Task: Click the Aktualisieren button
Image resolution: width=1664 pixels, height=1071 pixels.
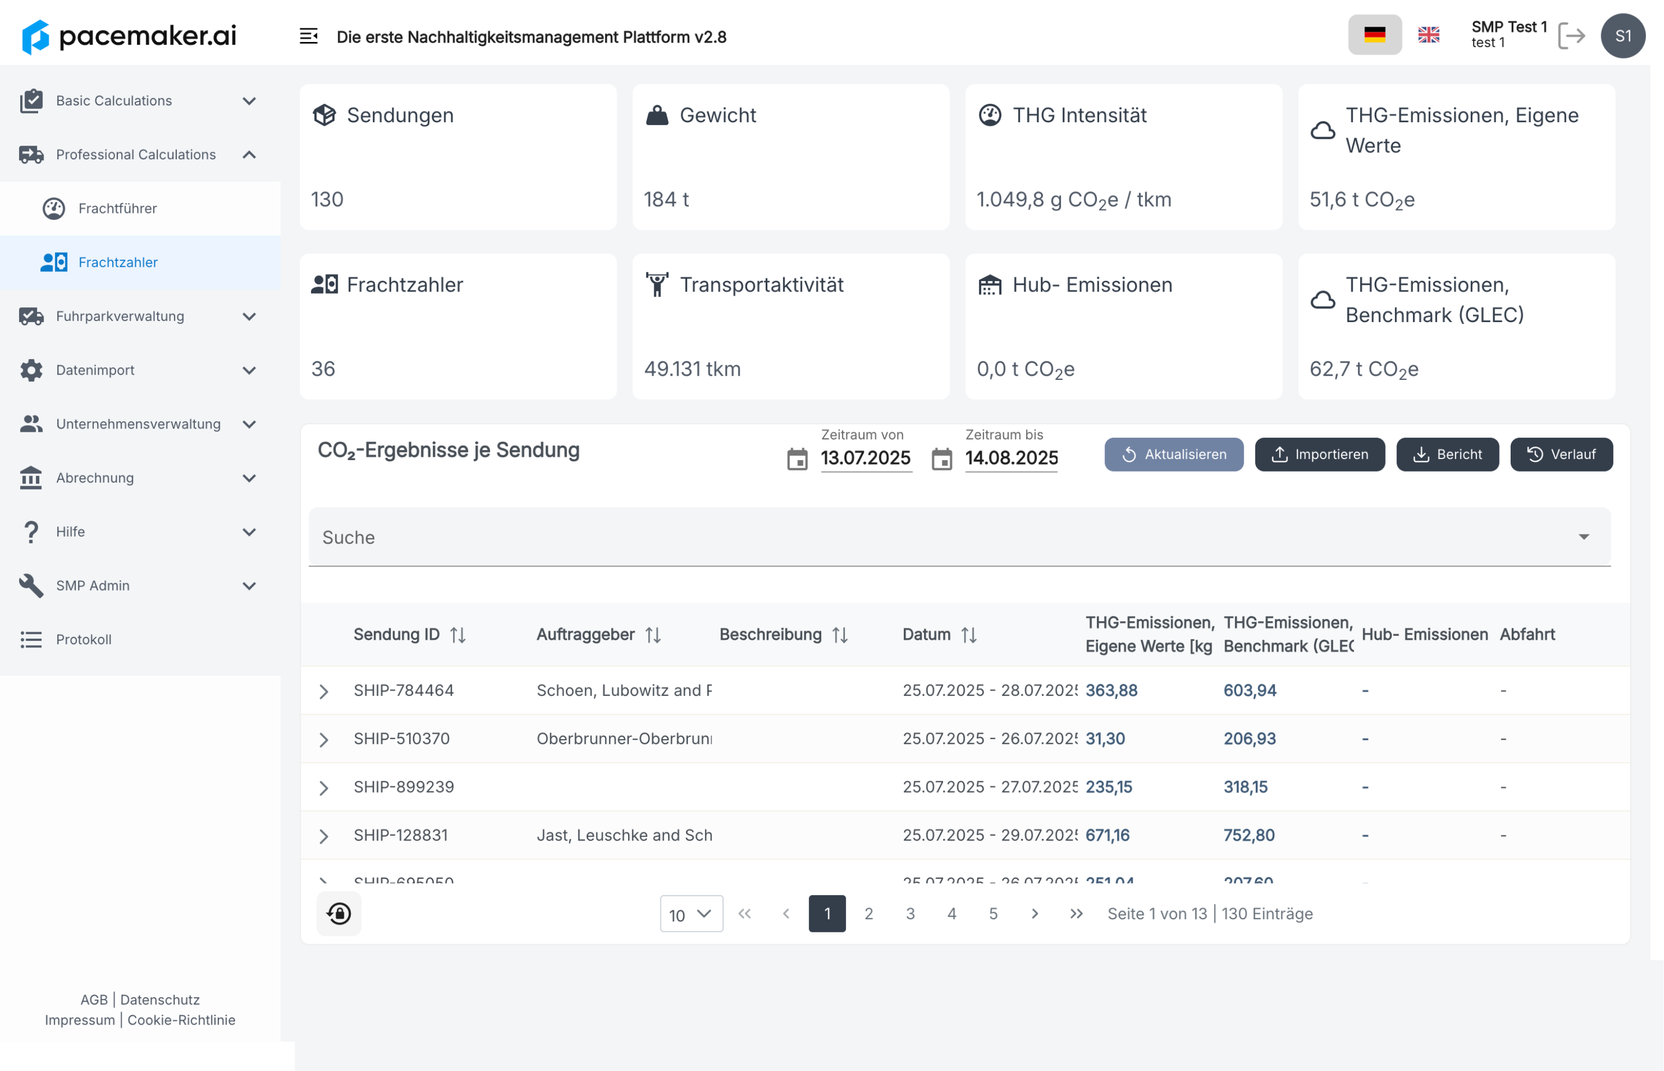Action: 1174,455
